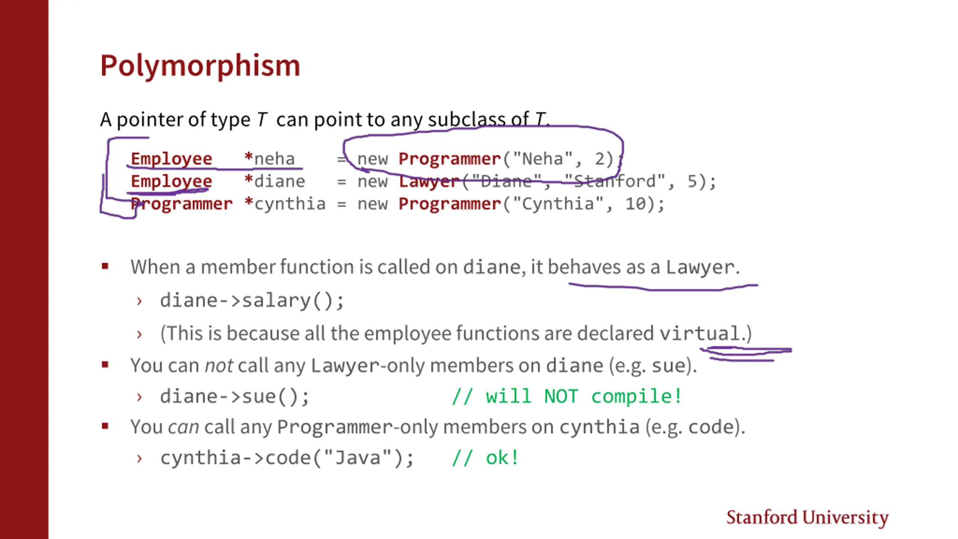Click the sentence 'A pointer of type T can point to any subclass of T.'
Viewport: 958px width, 539px height.
tap(325, 120)
